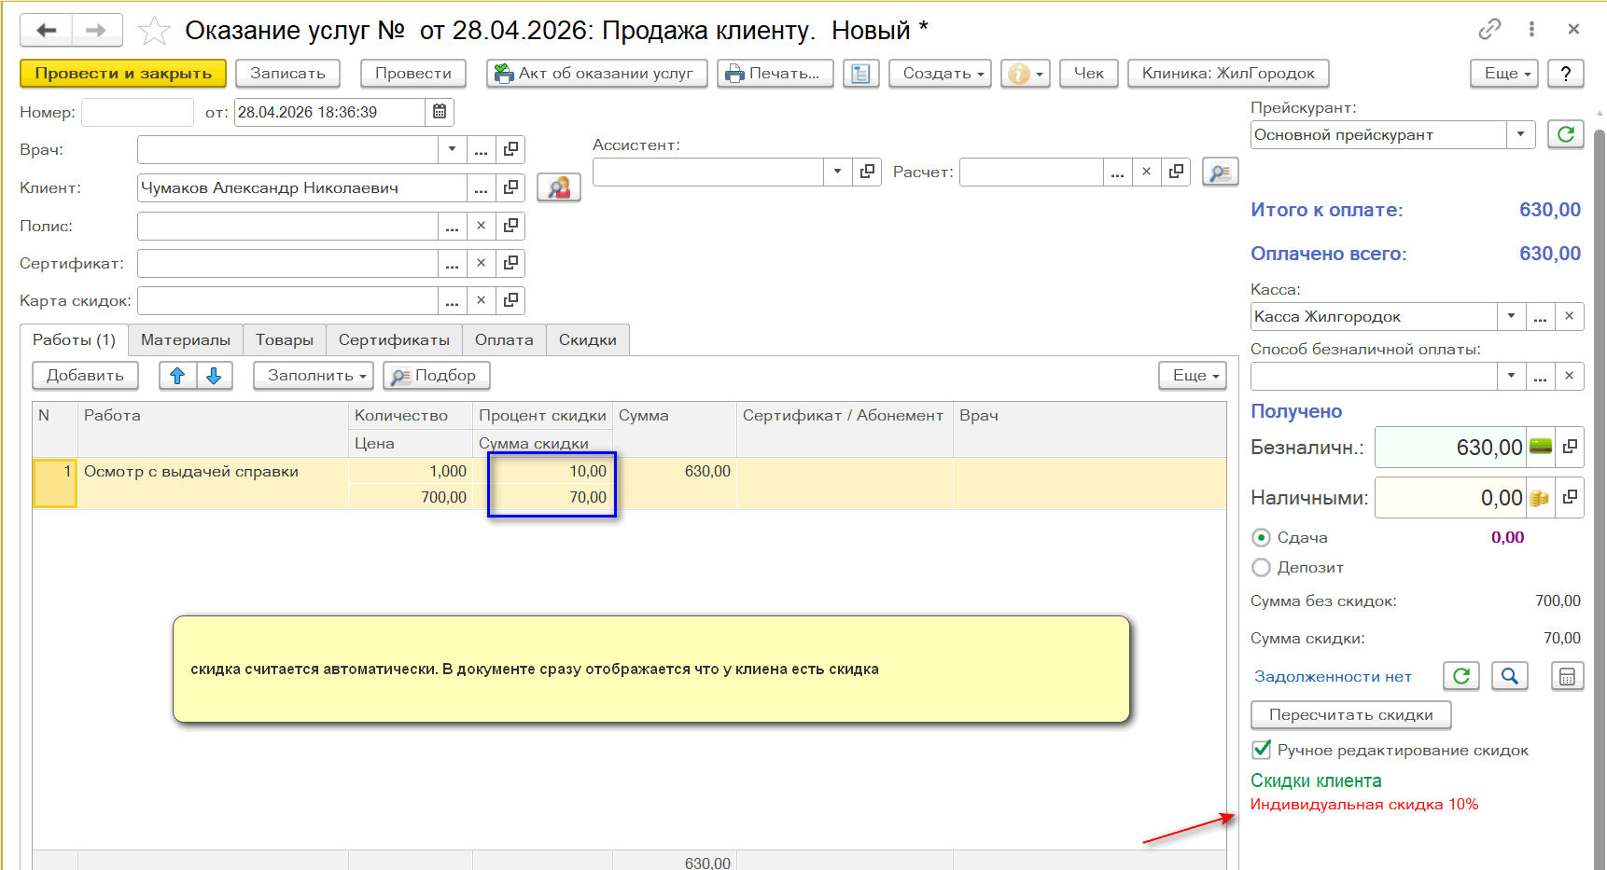Screen dimensions: 1607x870
Task: Refresh the price list with green arrow
Action: 1565,134
